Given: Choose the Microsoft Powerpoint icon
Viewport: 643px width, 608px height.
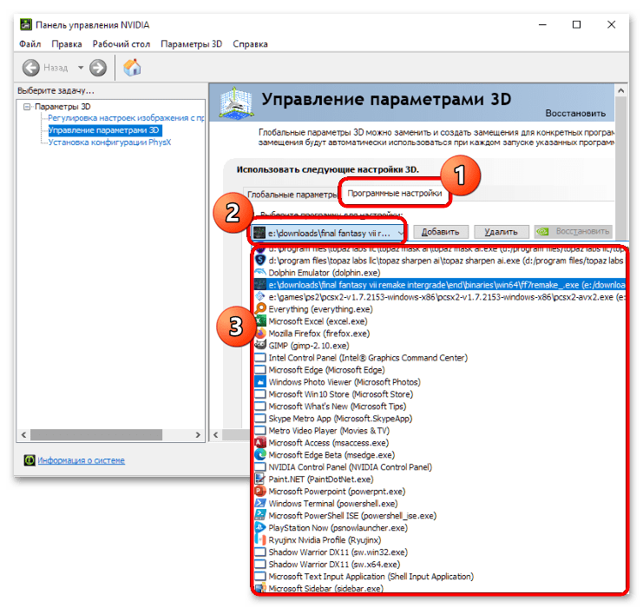Looking at the screenshot, I should [x=260, y=491].
